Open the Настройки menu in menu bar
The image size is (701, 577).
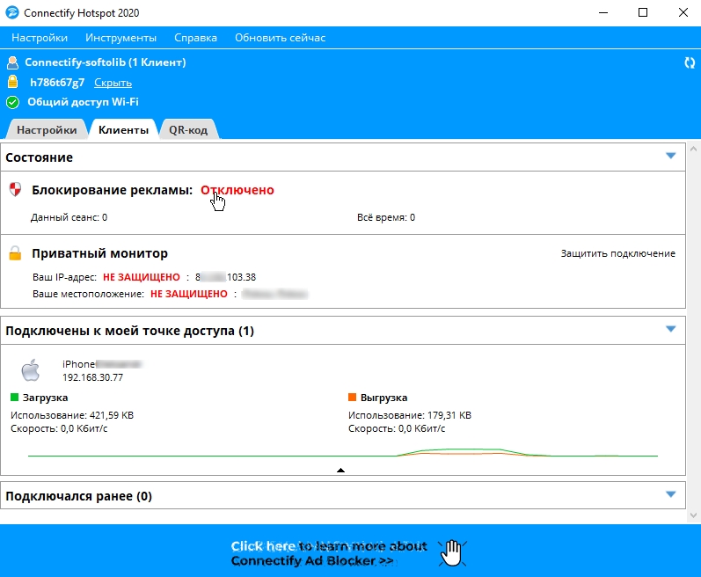point(40,38)
